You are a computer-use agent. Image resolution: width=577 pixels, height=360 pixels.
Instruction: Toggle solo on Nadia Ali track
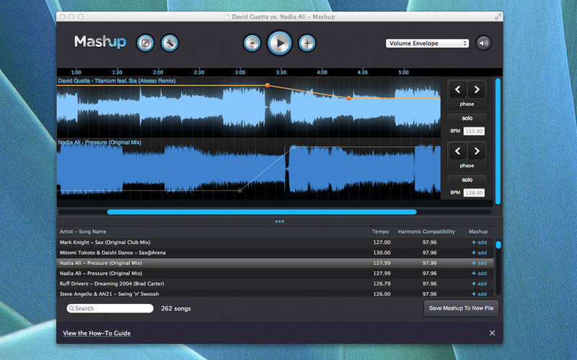(x=467, y=179)
